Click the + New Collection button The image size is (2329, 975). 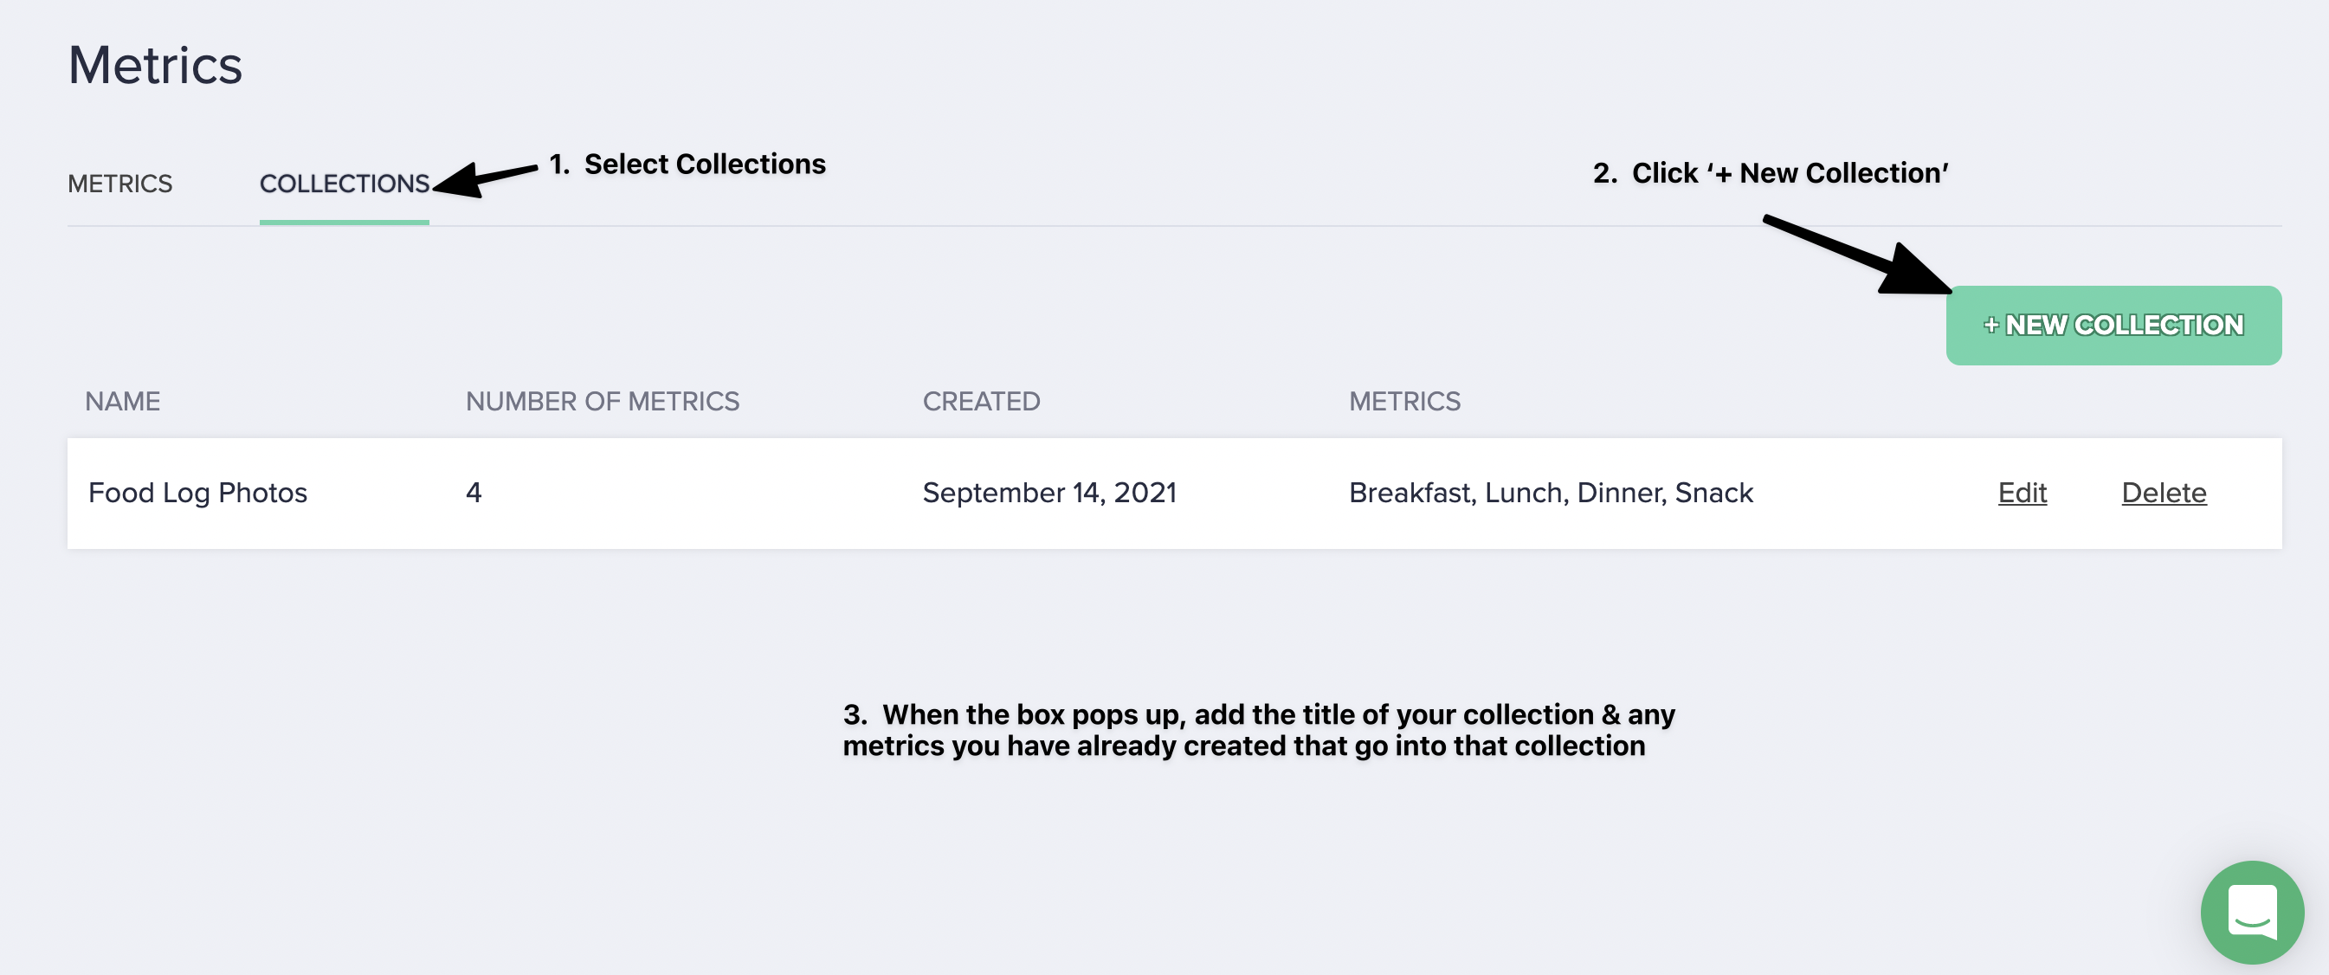(x=2113, y=326)
